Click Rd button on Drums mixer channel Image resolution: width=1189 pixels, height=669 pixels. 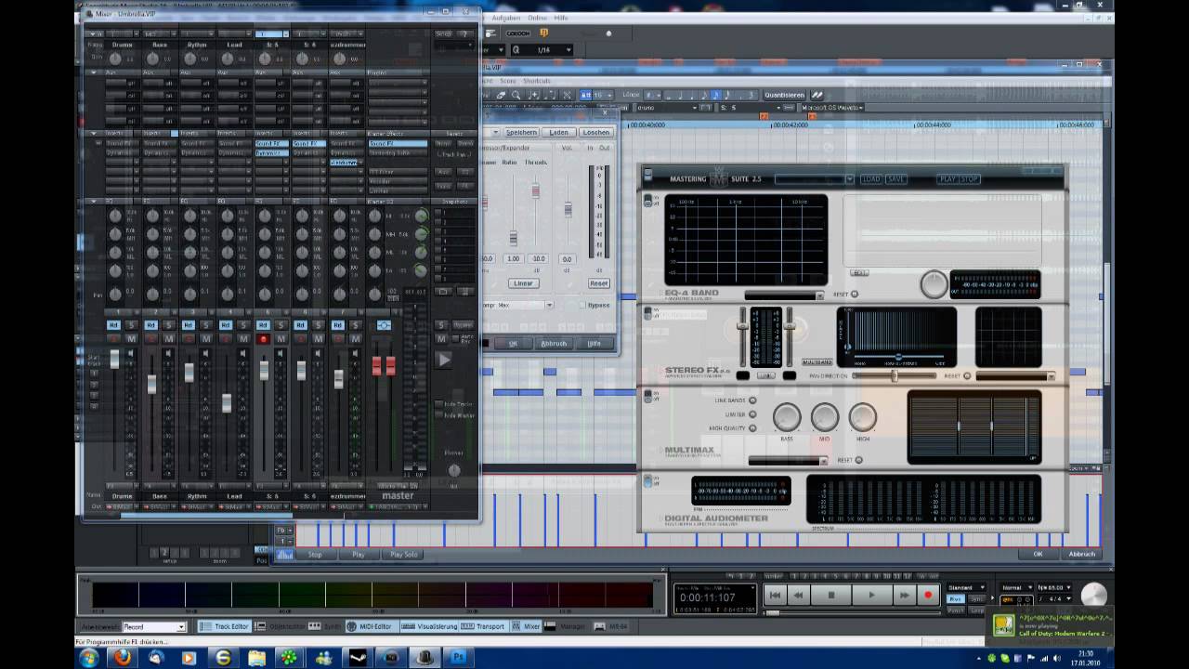[113, 325]
